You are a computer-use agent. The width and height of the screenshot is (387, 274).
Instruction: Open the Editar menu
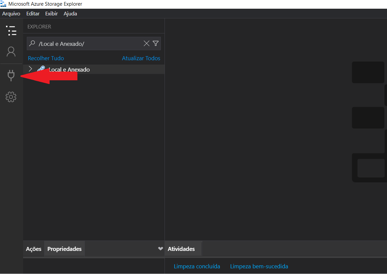(x=33, y=14)
